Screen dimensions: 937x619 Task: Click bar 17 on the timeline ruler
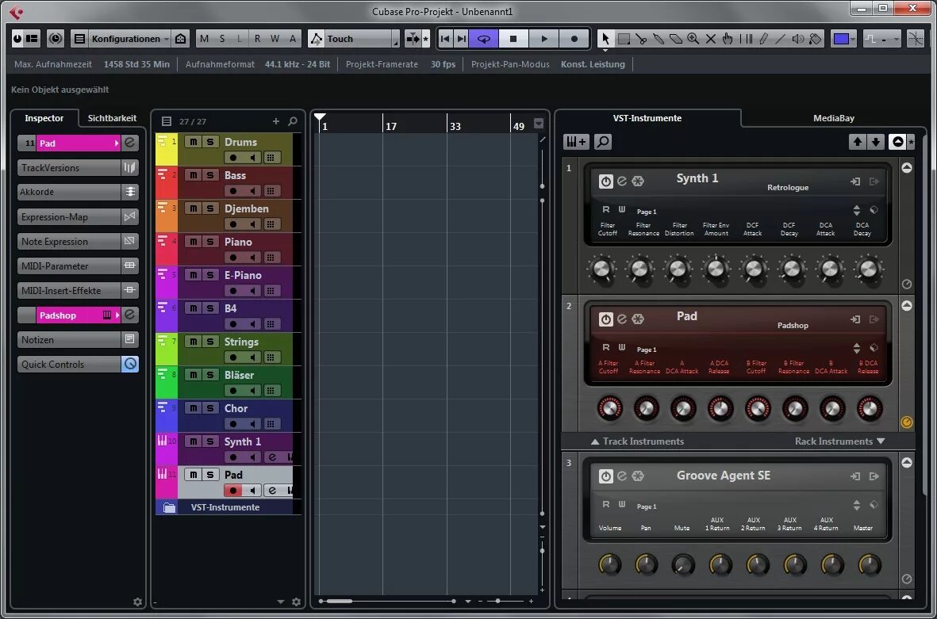(x=391, y=126)
